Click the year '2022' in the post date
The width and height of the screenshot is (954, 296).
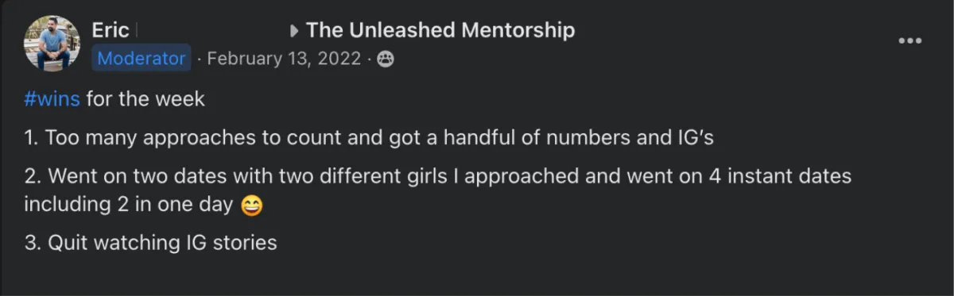click(x=337, y=59)
